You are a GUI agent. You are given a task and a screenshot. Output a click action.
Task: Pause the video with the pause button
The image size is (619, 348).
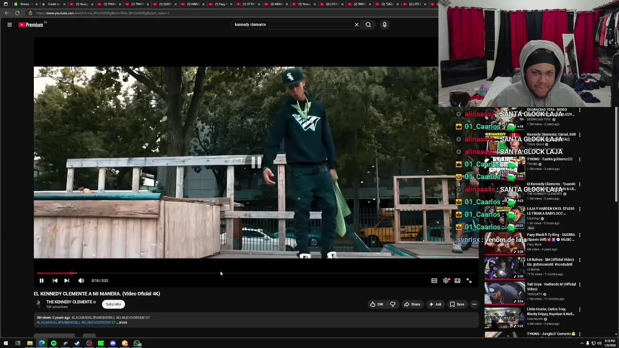click(42, 280)
